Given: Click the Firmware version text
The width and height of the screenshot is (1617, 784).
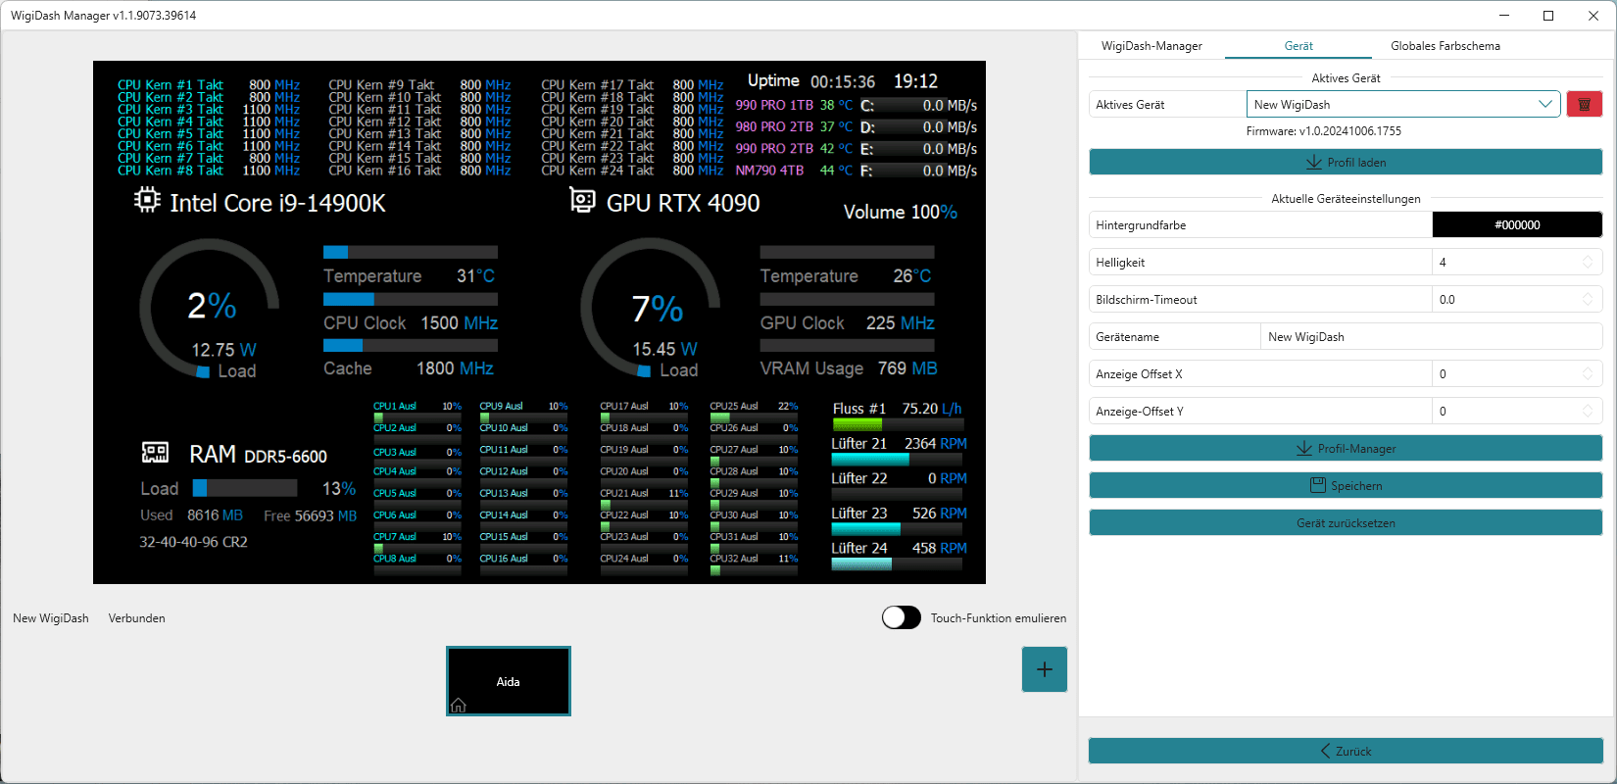Looking at the screenshot, I should click(x=1324, y=131).
